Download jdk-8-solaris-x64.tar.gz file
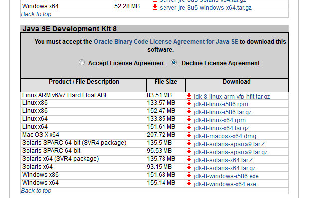The image size is (328, 198). tap(225, 168)
